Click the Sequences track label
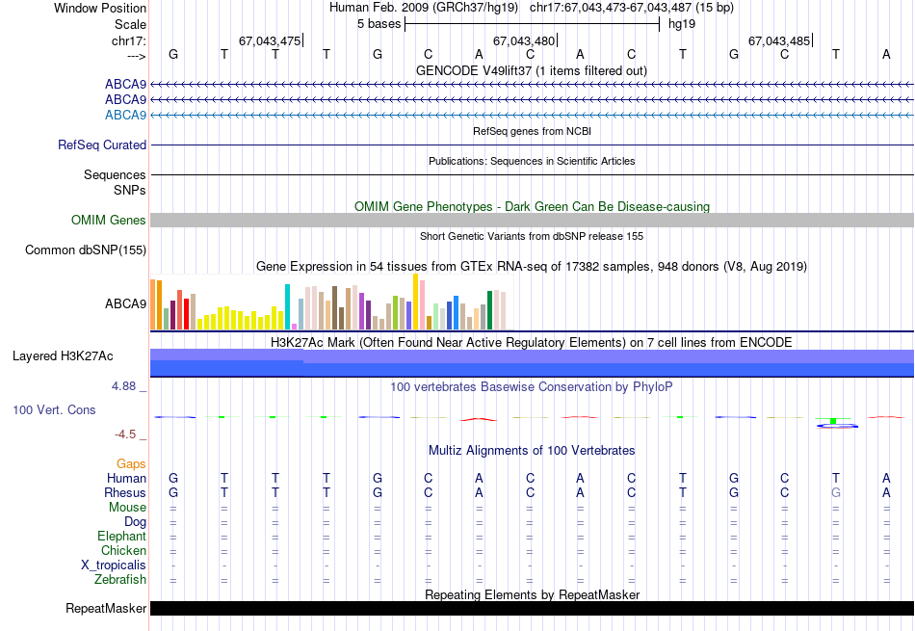Screen dimensions: 915x631 (x=115, y=174)
